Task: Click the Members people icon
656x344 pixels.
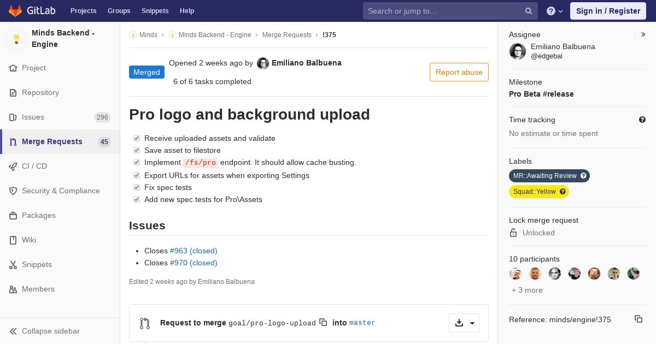Action: coord(13,289)
